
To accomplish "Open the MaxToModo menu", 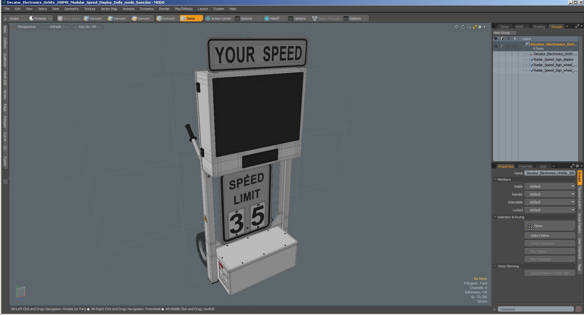I will click(x=184, y=9).
